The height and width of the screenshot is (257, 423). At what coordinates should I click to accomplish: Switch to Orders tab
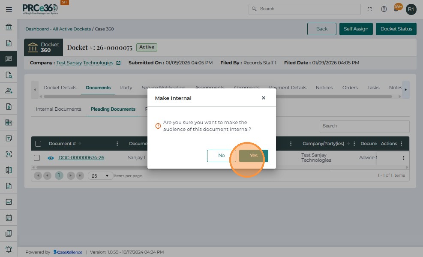click(350, 88)
